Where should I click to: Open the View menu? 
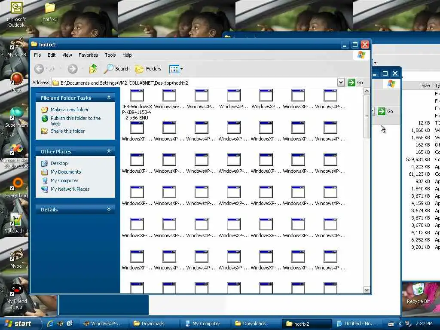67,55
